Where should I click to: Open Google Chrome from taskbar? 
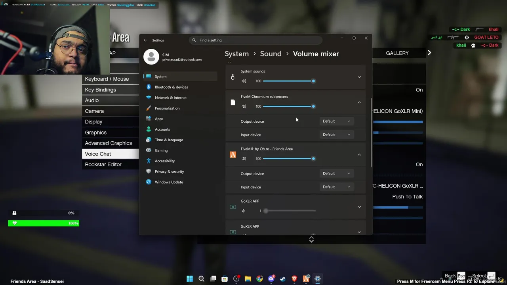[259, 279]
